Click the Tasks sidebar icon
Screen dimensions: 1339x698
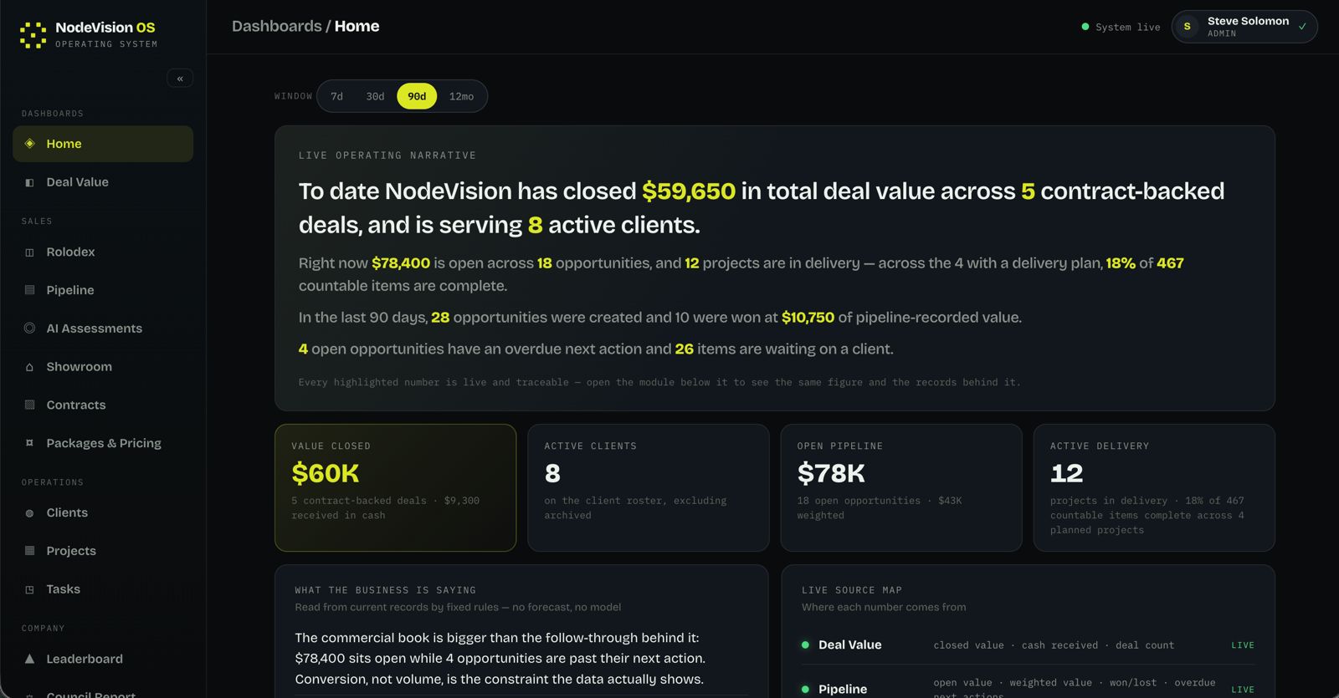coord(30,589)
